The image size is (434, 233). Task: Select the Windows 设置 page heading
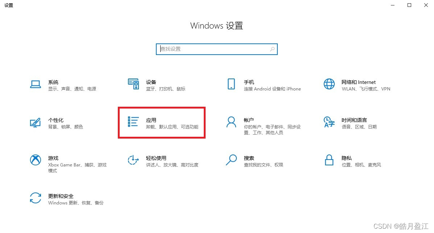[216, 25]
